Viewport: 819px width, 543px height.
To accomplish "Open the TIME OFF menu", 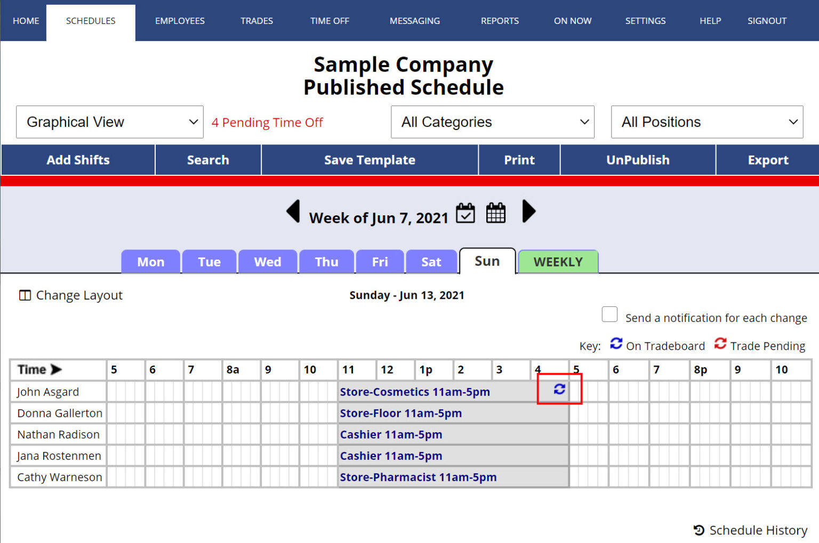I will (x=329, y=21).
